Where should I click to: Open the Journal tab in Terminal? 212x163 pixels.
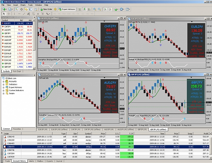[x=59, y=161]
